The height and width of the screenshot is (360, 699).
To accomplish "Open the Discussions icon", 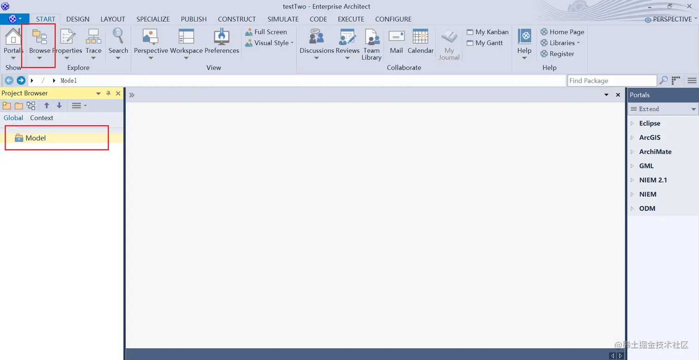I will point(317,37).
